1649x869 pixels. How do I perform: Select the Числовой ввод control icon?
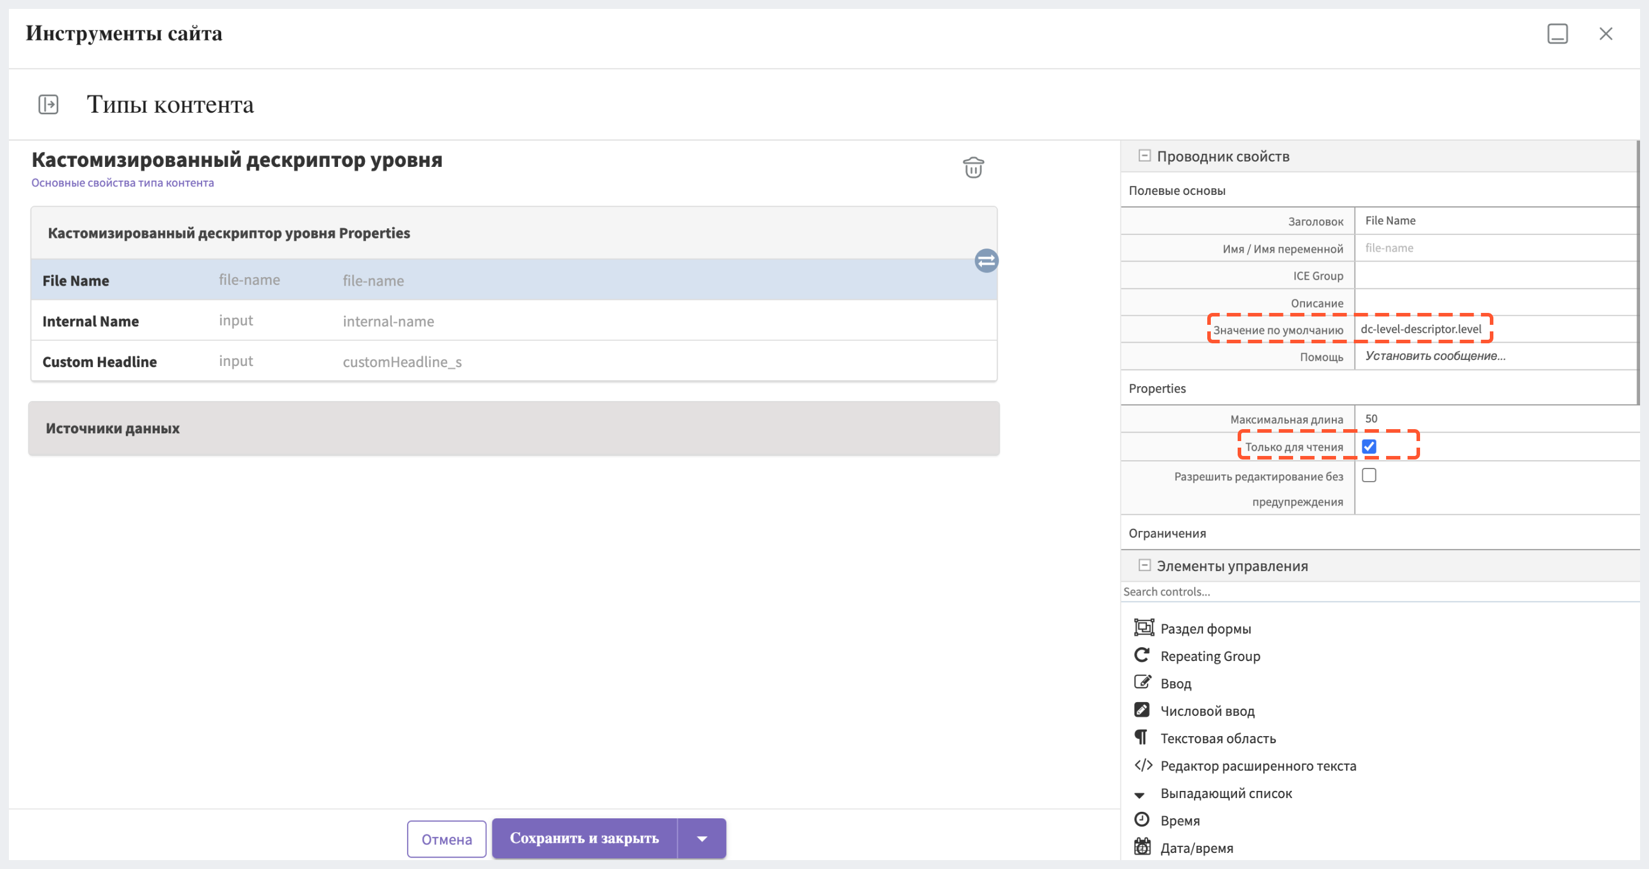click(x=1142, y=710)
